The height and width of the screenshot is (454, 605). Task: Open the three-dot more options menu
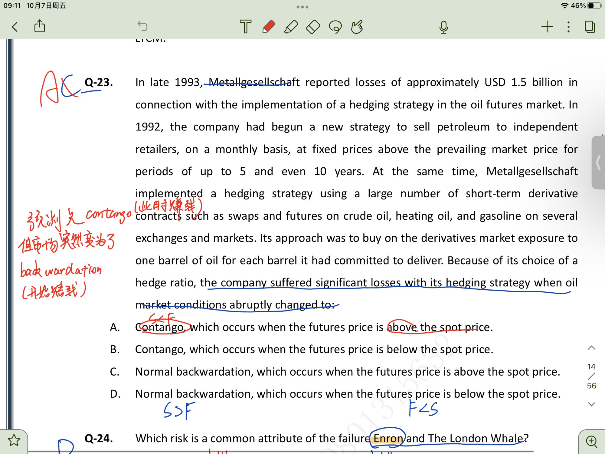coord(568,27)
